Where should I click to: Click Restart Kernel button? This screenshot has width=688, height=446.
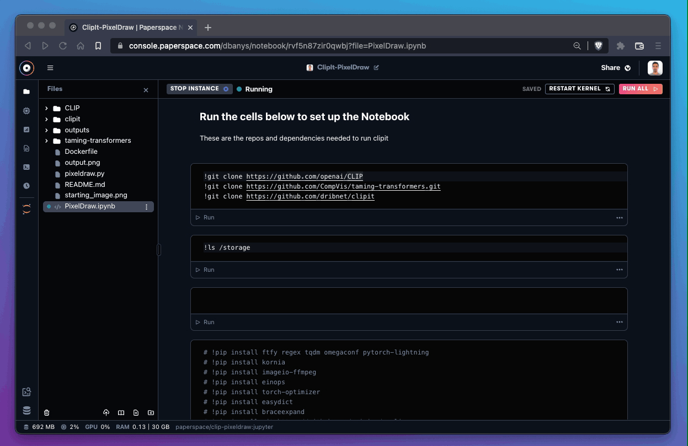coord(580,89)
